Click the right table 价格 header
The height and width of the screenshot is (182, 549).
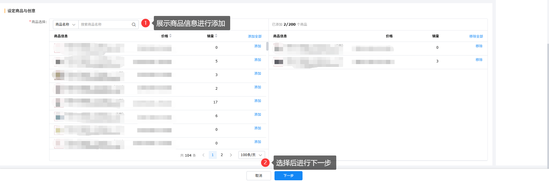tap(389, 36)
